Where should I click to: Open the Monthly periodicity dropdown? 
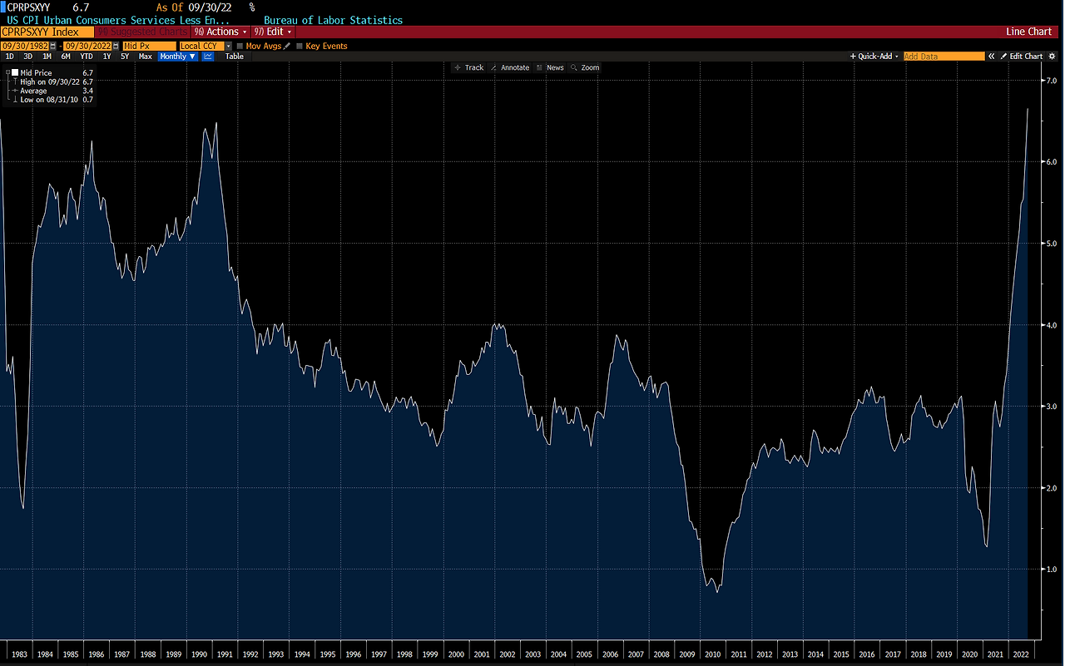click(x=177, y=56)
